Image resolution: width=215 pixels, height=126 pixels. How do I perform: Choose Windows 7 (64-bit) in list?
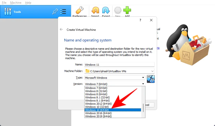point(113,88)
